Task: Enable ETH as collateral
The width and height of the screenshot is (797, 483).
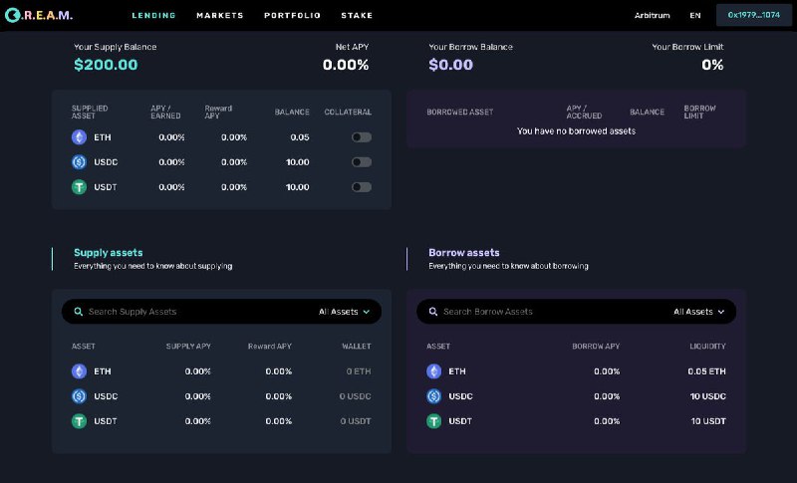Action: 362,137
